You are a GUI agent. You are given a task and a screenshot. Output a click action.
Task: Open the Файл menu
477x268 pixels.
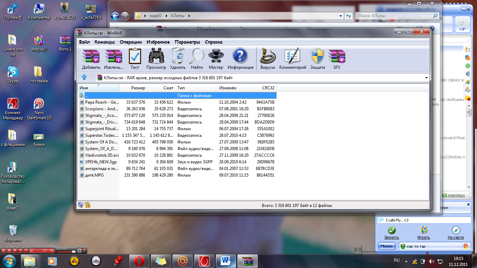point(84,42)
